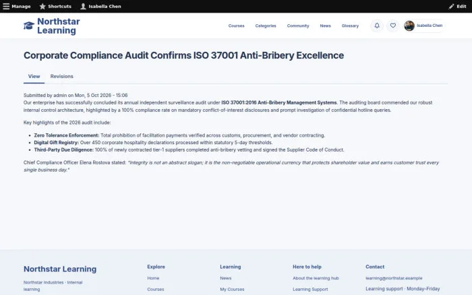
Task: Click the Key highlights of the 2026 audit line
Action: tap(67, 123)
